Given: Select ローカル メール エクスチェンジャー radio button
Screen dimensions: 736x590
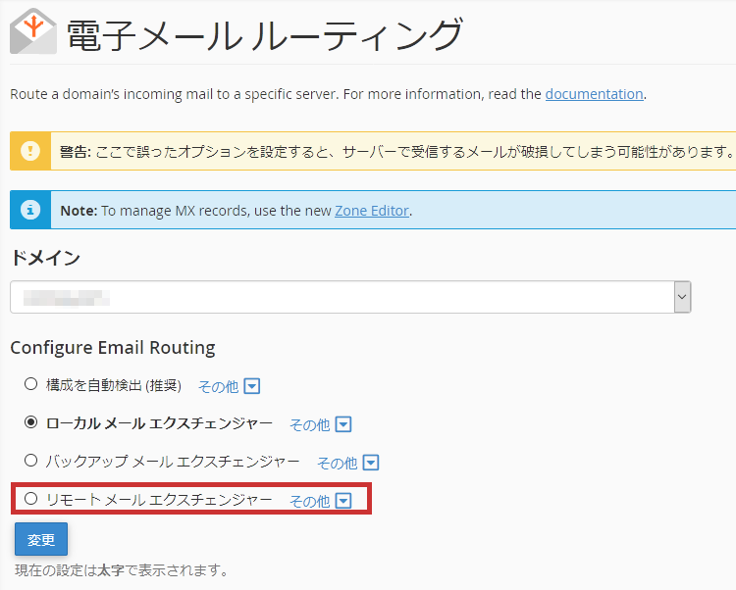Looking at the screenshot, I should point(31,422).
